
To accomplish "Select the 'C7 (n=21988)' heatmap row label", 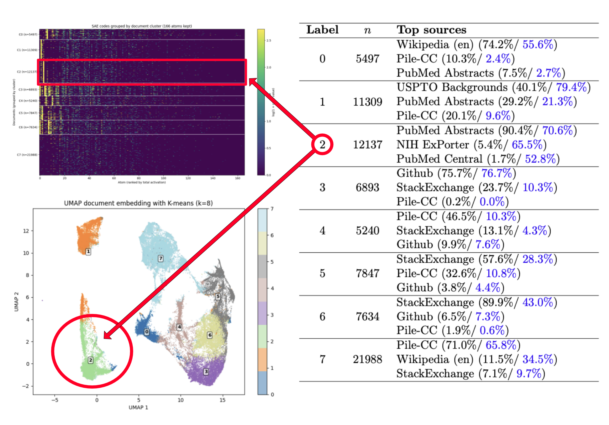I will click(x=27, y=155).
